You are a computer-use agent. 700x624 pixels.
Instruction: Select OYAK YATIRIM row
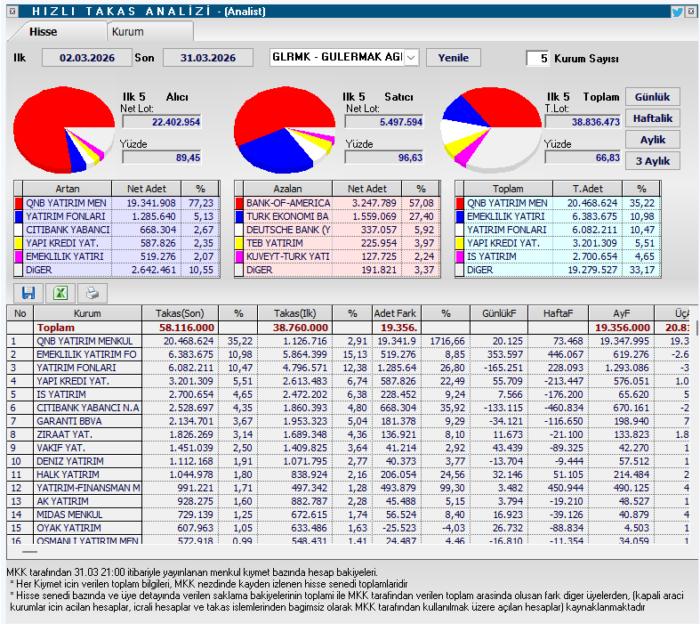pos(348,528)
